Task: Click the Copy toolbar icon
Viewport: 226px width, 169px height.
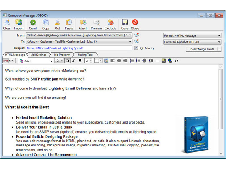Action: [x=46, y=25]
